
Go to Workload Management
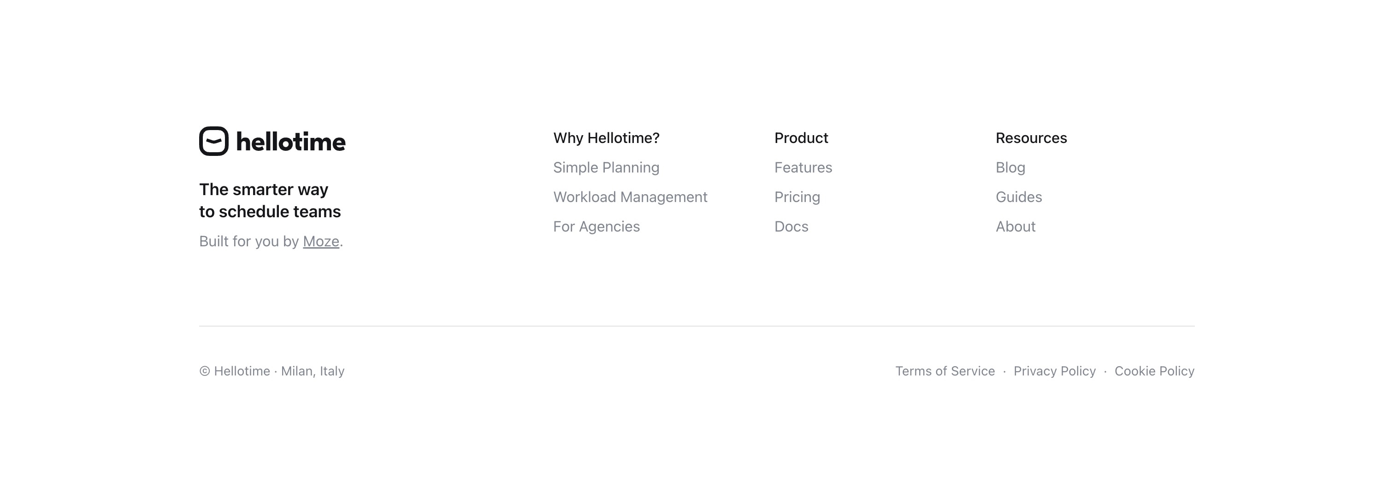tap(630, 196)
